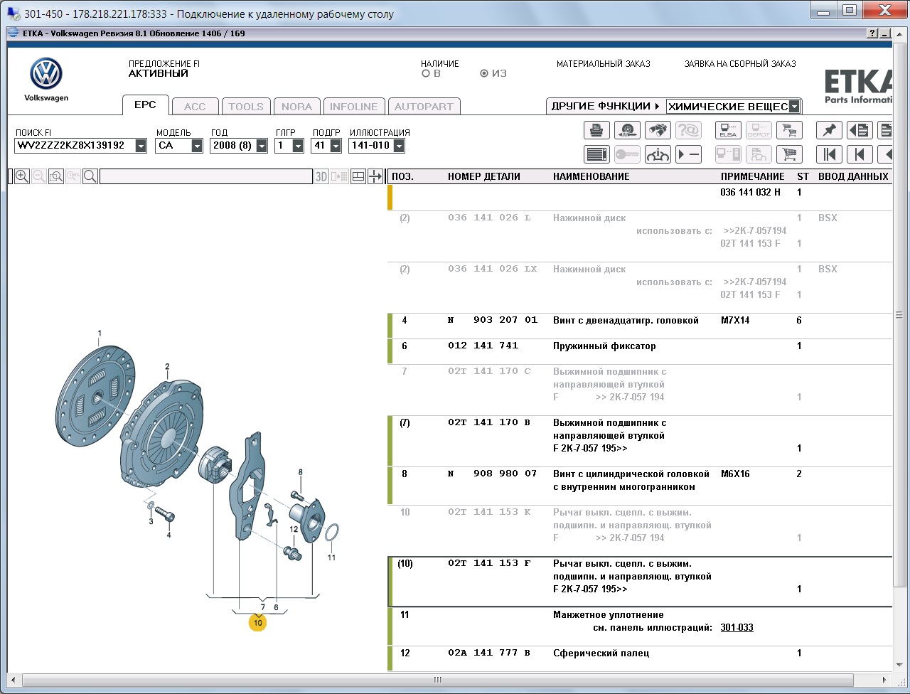
Task: Open the ETKA help question mark
Action: [x=872, y=33]
